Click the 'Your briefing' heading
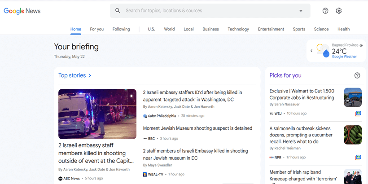 (76, 47)
